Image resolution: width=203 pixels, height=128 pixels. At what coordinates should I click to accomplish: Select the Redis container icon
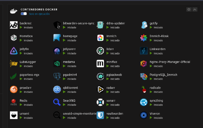[x=14, y=102]
